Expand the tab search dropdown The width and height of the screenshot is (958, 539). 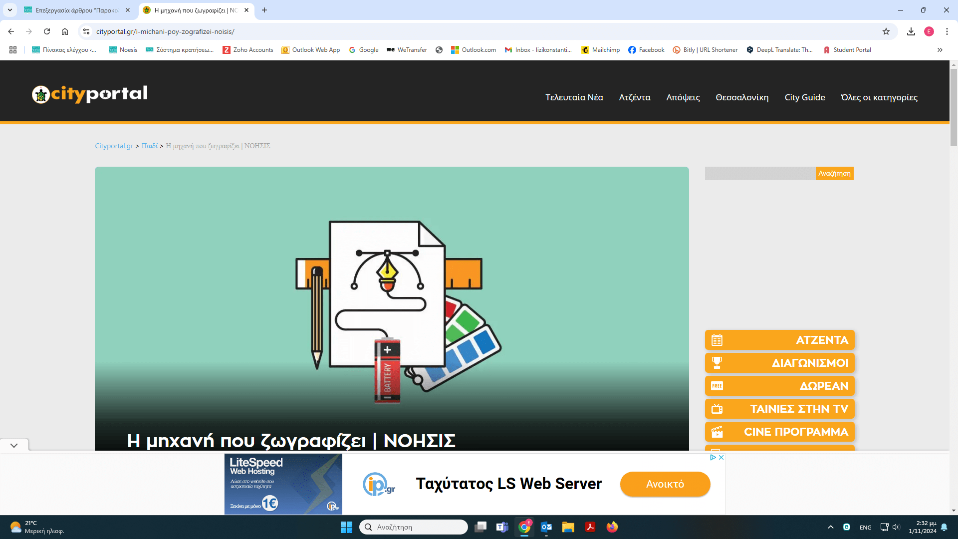[9, 10]
